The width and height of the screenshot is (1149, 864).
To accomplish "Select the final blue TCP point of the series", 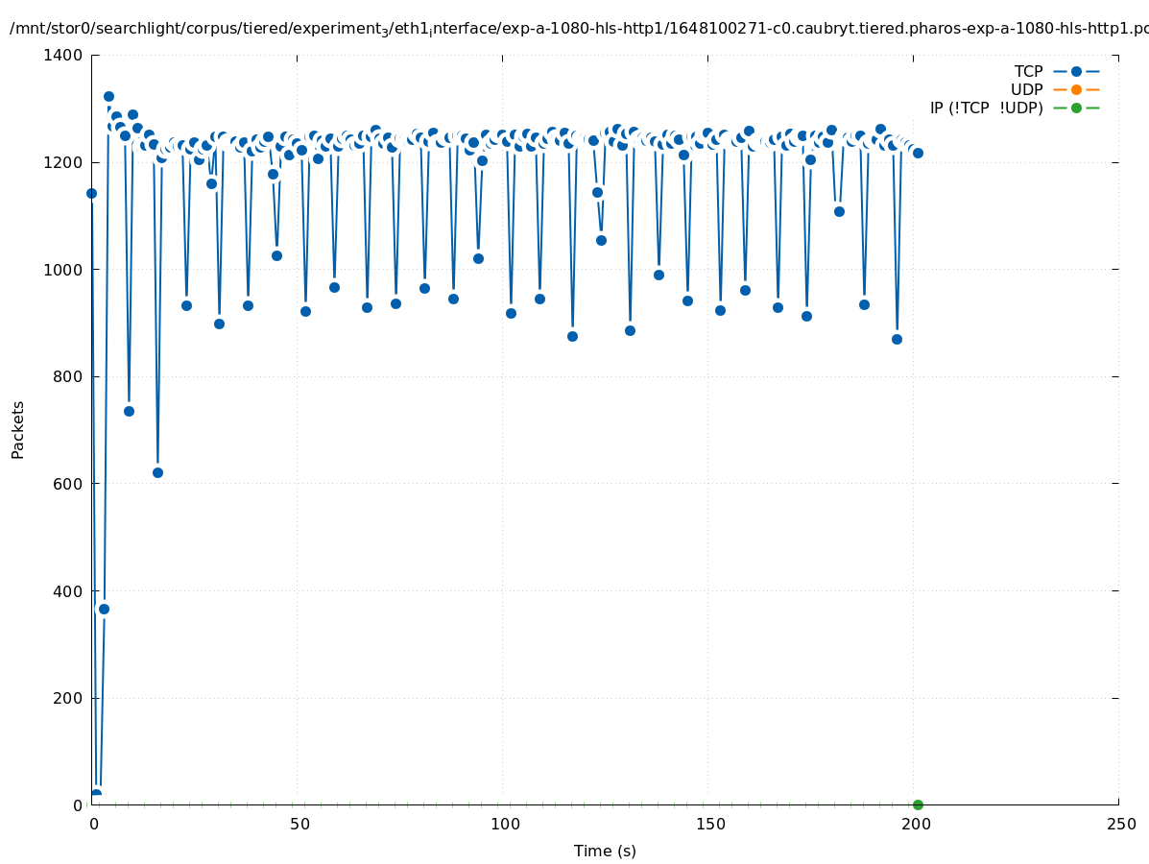I will [918, 153].
